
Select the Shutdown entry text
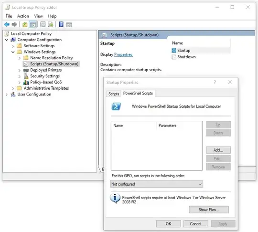pyautogui.click(x=186, y=57)
